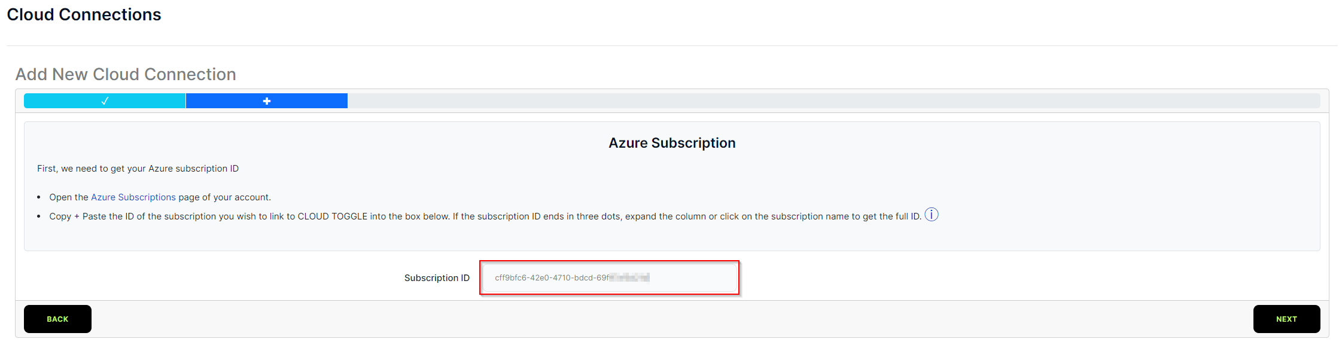Focus the Subscription ID input field
The width and height of the screenshot is (1339, 351).
610,277
